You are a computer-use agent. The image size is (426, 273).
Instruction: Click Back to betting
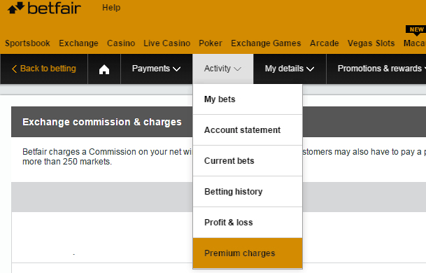pos(44,69)
